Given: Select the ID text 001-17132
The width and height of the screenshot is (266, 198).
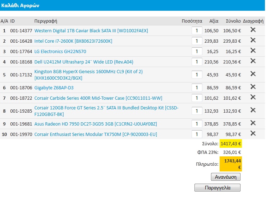Looking at the screenshot, I should coord(21,75).
